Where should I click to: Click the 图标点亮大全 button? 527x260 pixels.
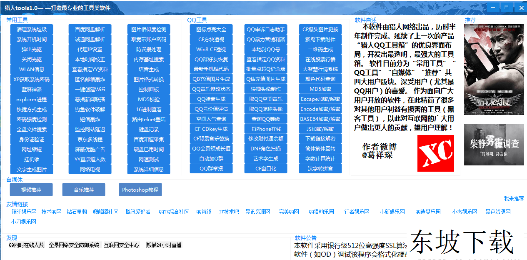click(211, 30)
